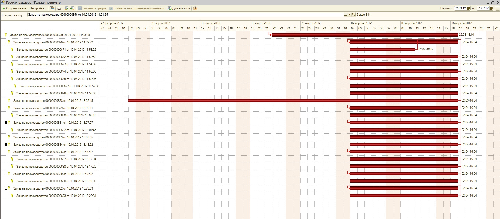This screenshot has width=500, height=219.
Task: Collapse order 00000000656 tree node
Action: pos(3,35)
